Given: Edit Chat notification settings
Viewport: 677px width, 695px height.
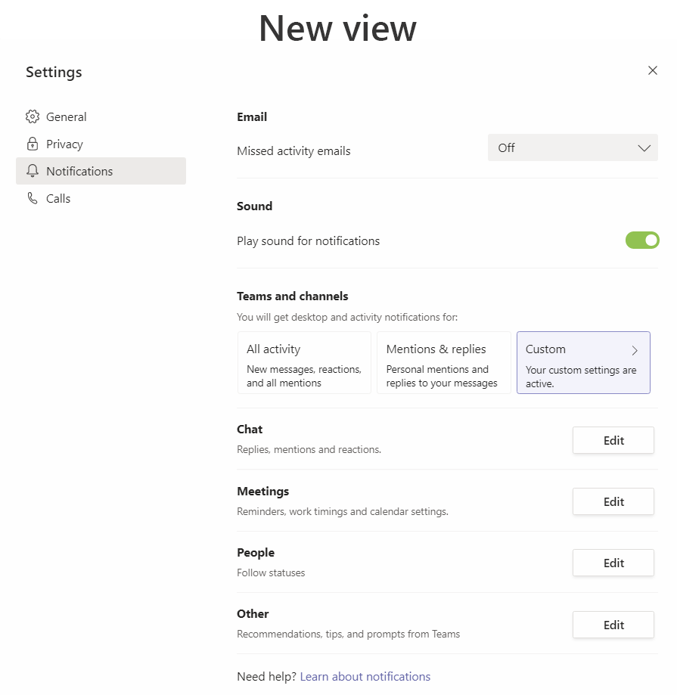Looking at the screenshot, I should (x=613, y=440).
